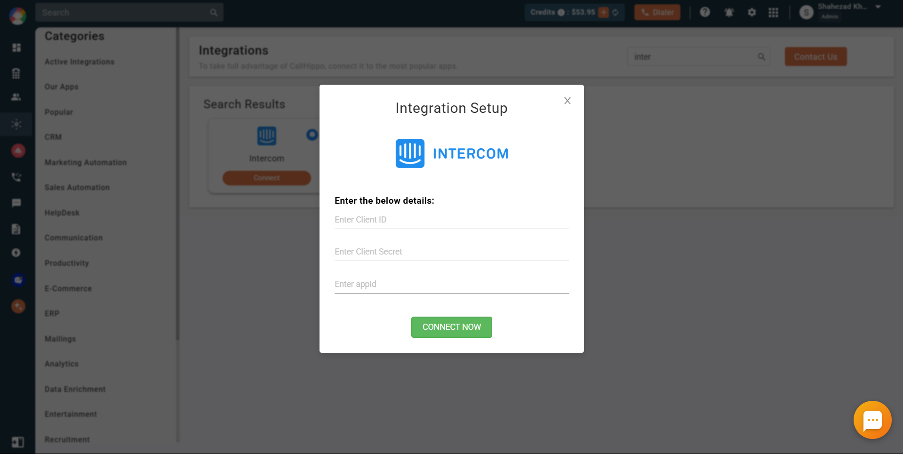Click the Contact Us button

click(815, 56)
